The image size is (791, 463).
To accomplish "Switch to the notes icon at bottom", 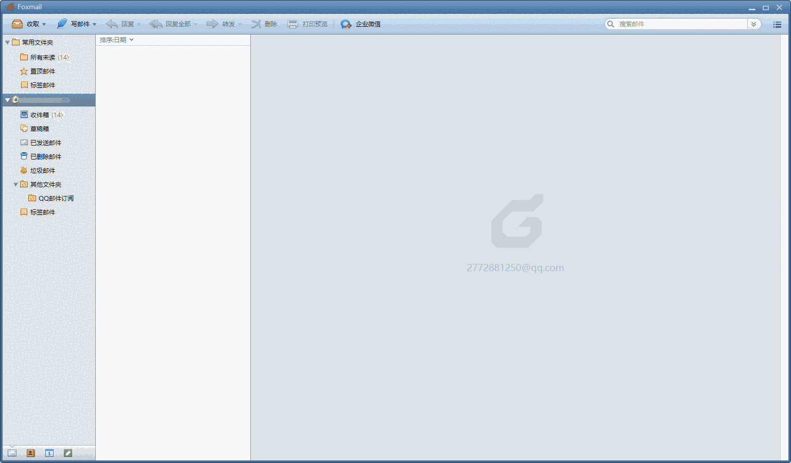I will 67,453.
